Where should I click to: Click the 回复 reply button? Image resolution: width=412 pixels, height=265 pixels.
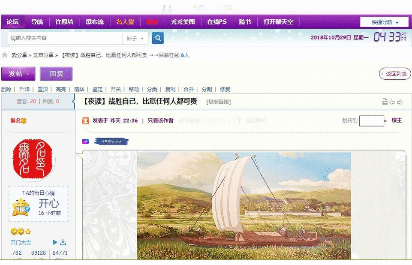56,74
